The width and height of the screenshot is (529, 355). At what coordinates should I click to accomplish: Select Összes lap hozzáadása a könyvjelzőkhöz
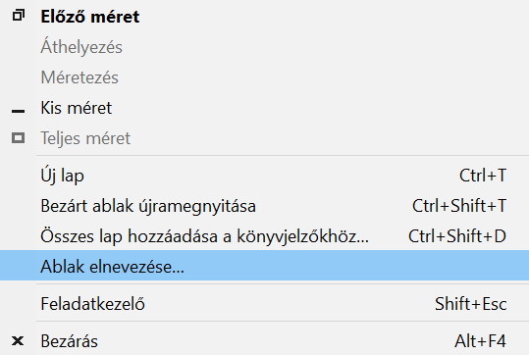(265, 236)
